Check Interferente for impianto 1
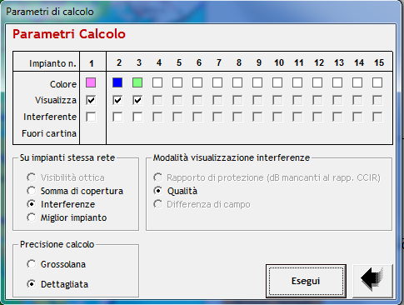404x305 pixels. coord(91,117)
